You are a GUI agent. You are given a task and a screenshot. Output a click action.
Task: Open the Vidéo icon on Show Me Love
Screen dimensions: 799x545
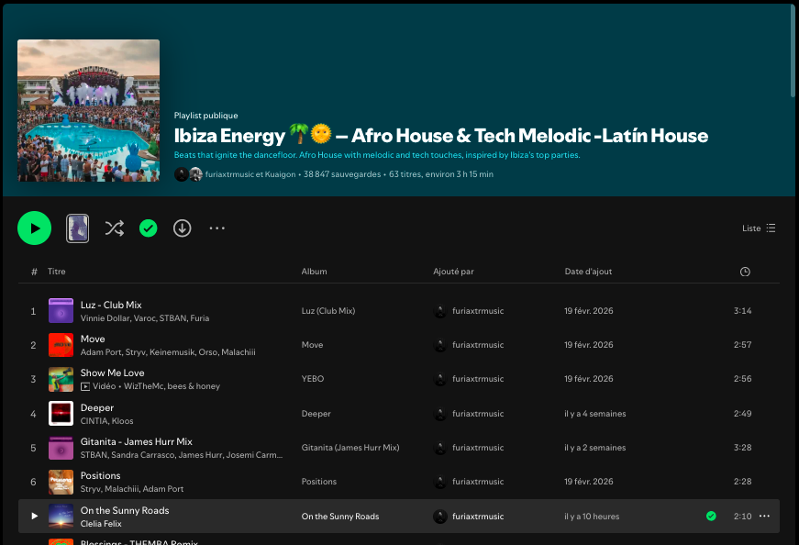tap(85, 386)
